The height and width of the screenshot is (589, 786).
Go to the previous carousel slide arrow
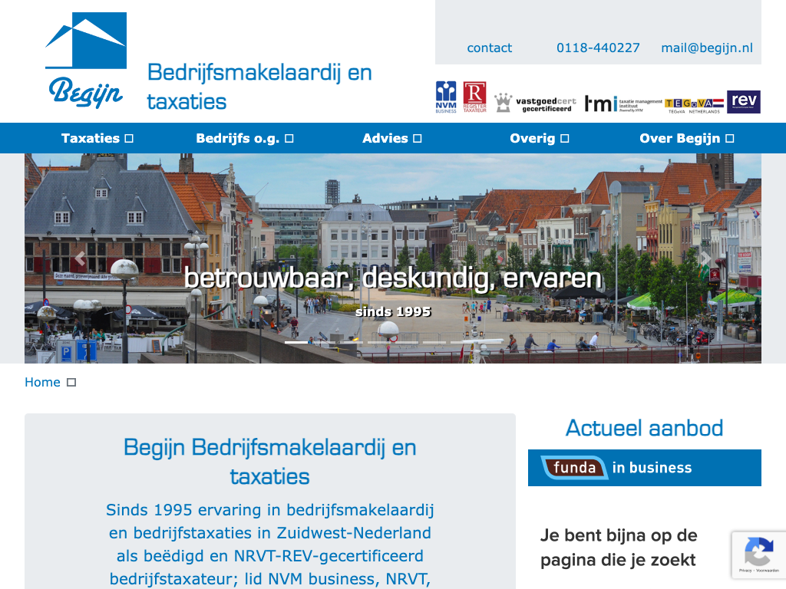(x=80, y=258)
